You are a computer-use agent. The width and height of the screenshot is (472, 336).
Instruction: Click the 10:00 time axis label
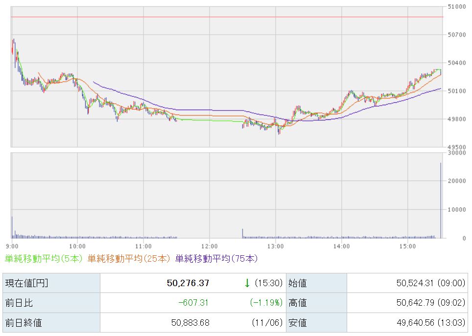77,246
